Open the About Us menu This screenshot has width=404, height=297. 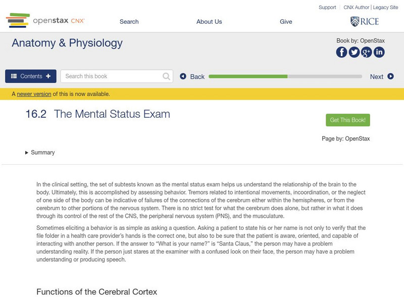click(209, 22)
